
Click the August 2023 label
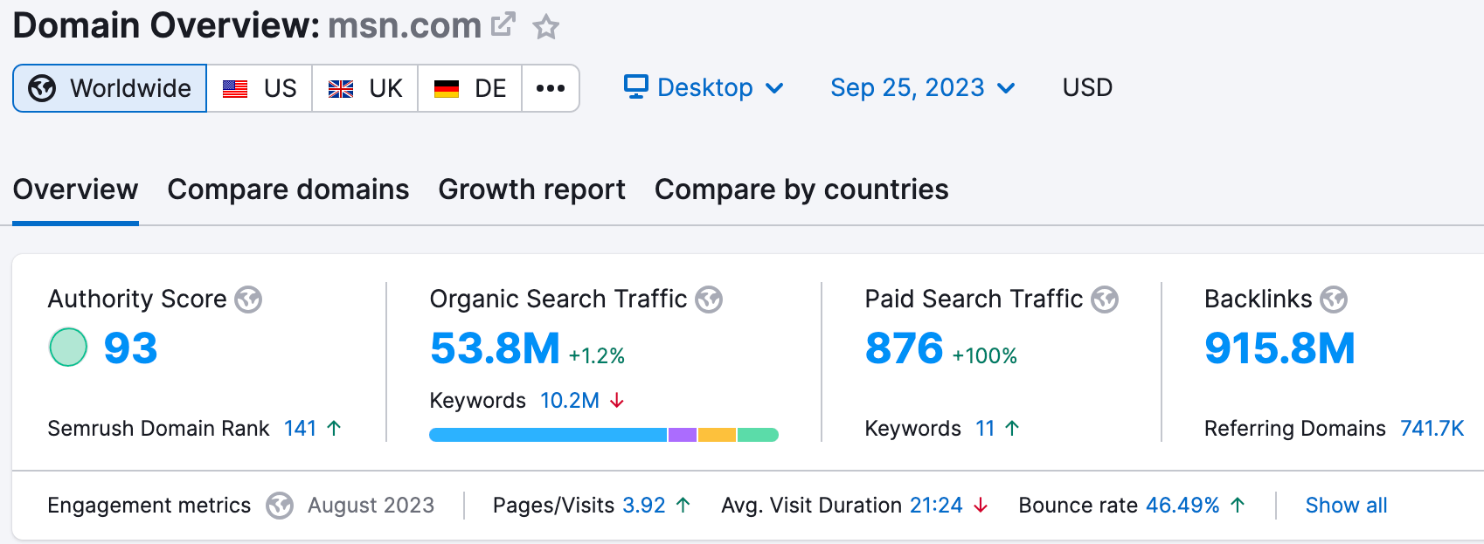pos(371,506)
